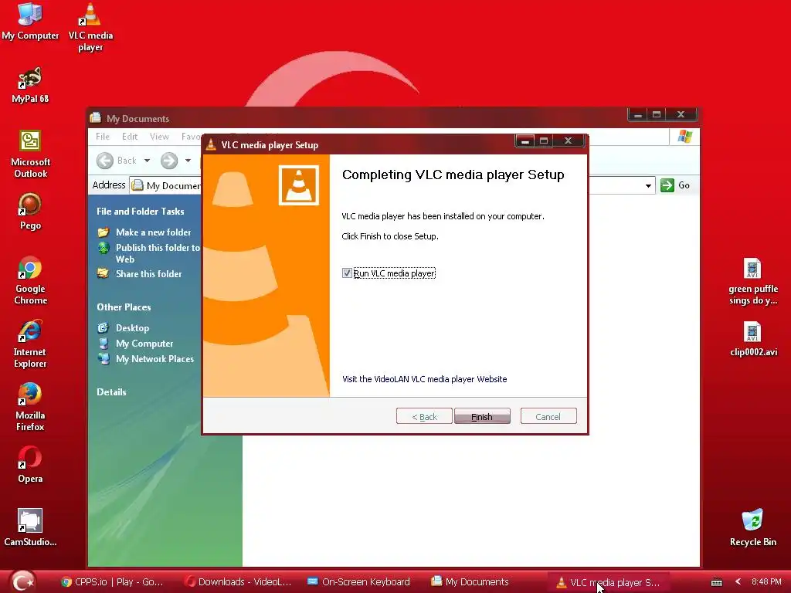Click the Details section header
791x593 pixels.
(x=111, y=391)
